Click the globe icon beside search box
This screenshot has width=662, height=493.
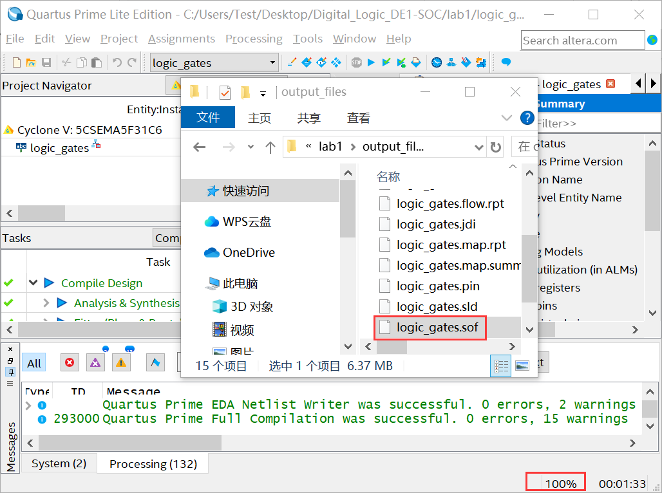652,40
